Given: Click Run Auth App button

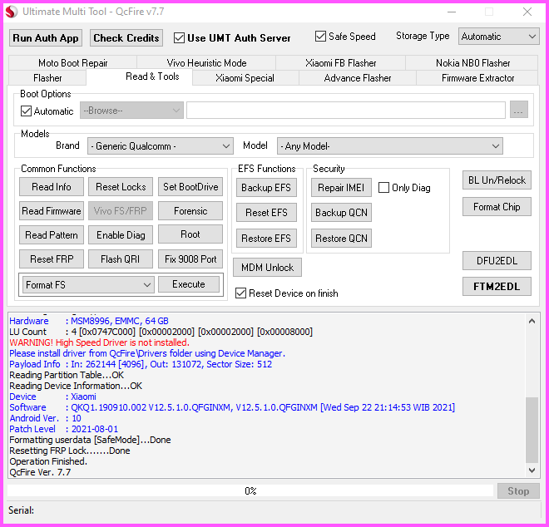Looking at the screenshot, I should pos(46,37).
